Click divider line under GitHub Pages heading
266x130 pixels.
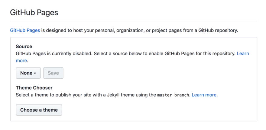pyautogui.click(x=134, y=21)
